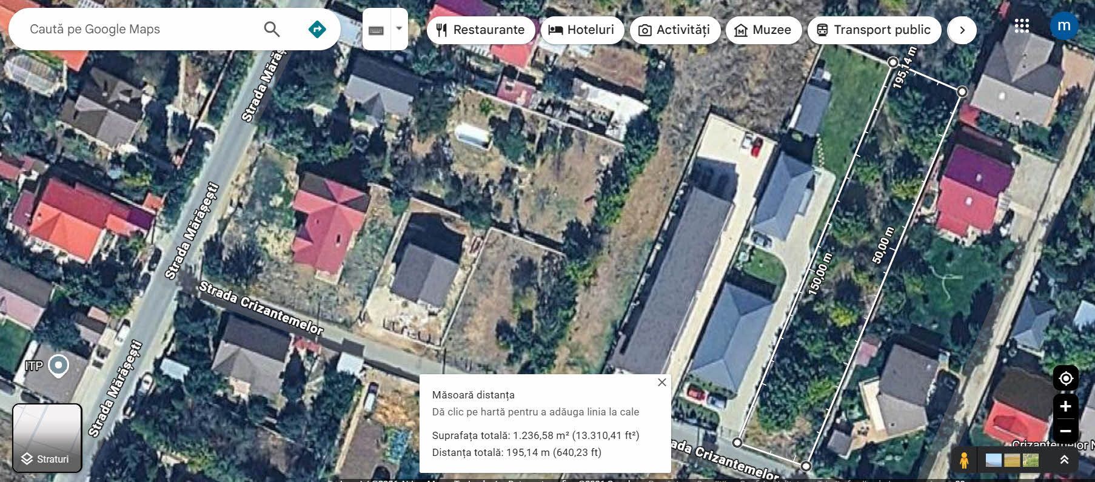Open directions via the blue arrow icon
Image resolution: width=1095 pixels, height=482 pixels.
click(317, 29)
